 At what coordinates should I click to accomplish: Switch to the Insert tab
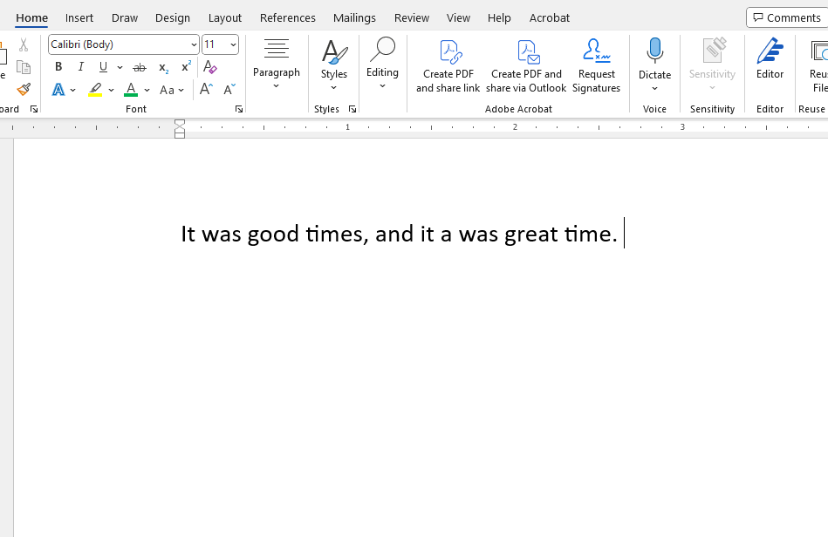(x=79, y=17)
